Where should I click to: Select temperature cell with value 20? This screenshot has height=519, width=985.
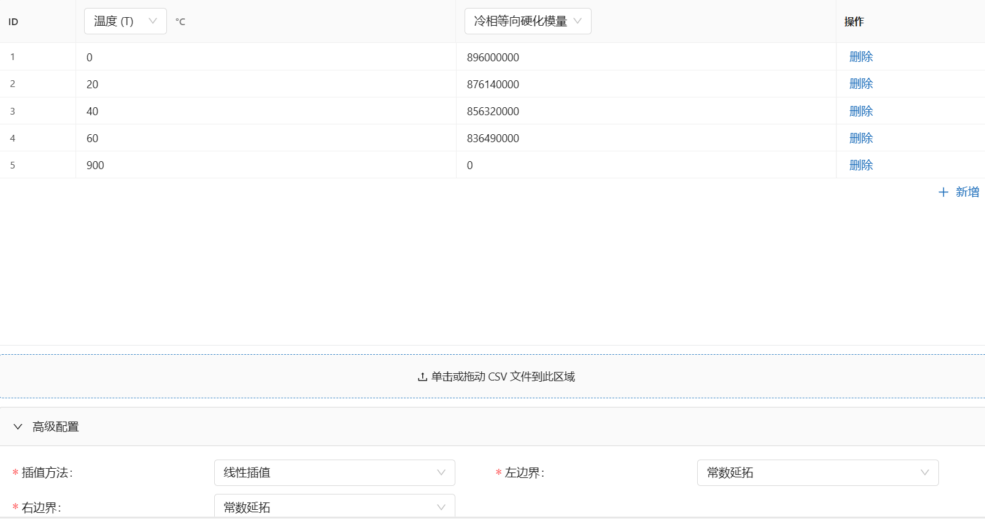pos(266,84)
